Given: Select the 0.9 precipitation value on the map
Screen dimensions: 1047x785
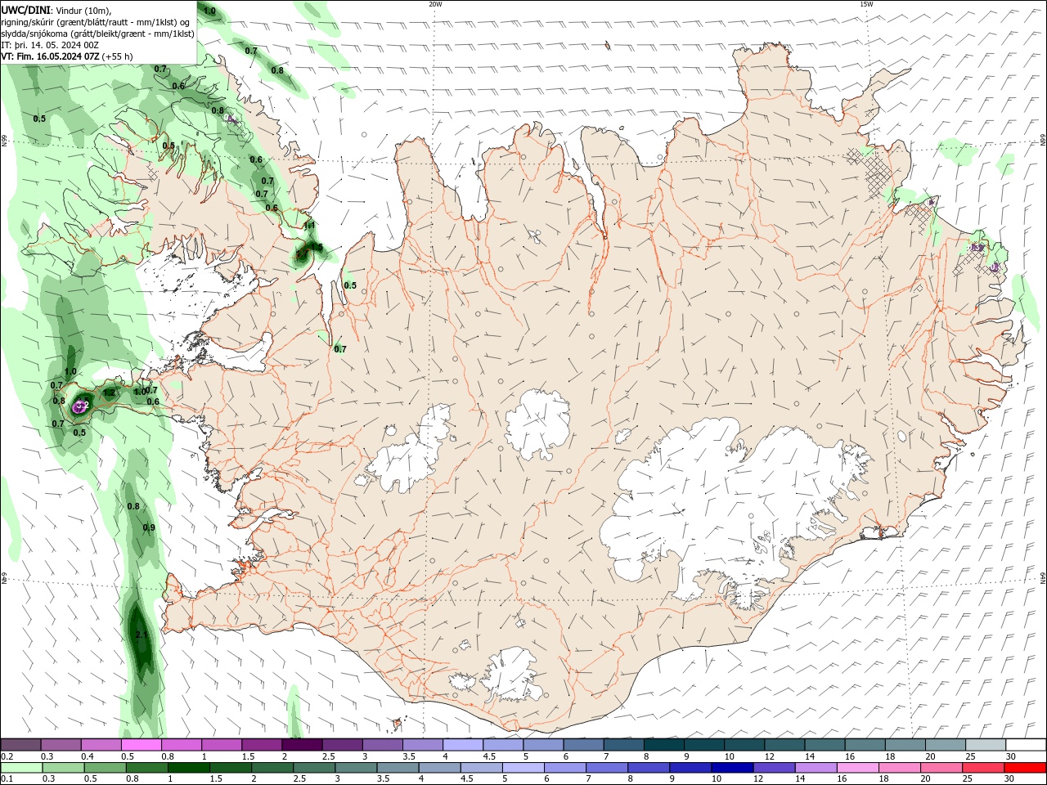Looking at the screenshot, I should pos(149,527).
